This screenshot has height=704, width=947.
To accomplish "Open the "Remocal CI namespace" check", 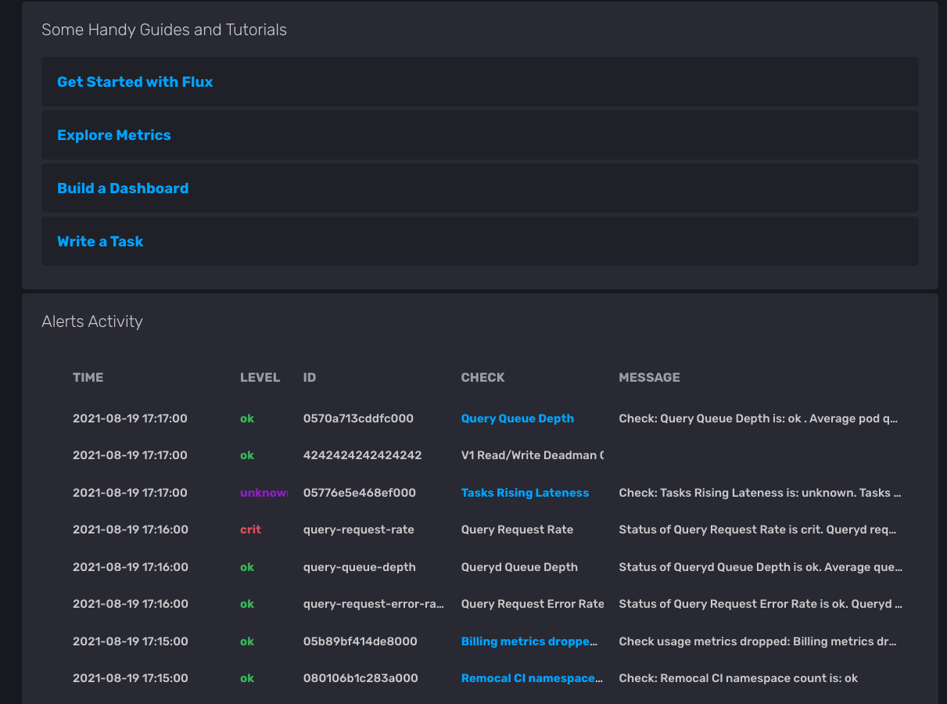I will [532, 677].
